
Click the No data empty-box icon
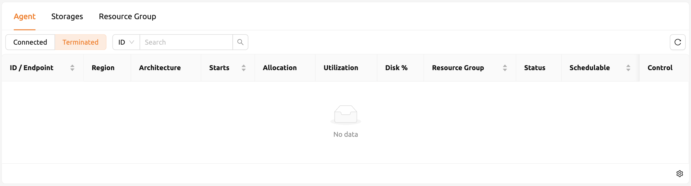345,115
